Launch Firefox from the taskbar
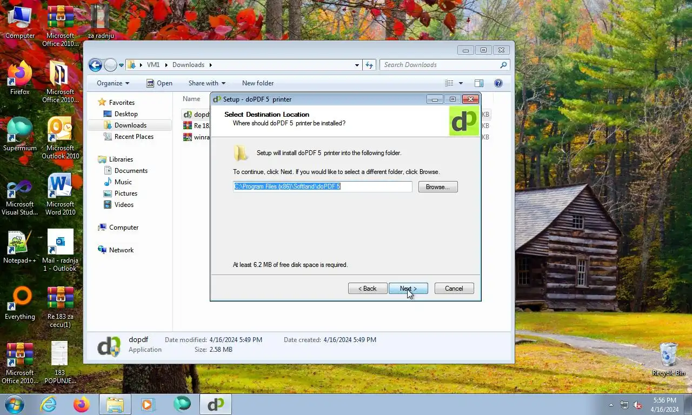This screenshot has width=692, height=415. [x=82, y=404]
